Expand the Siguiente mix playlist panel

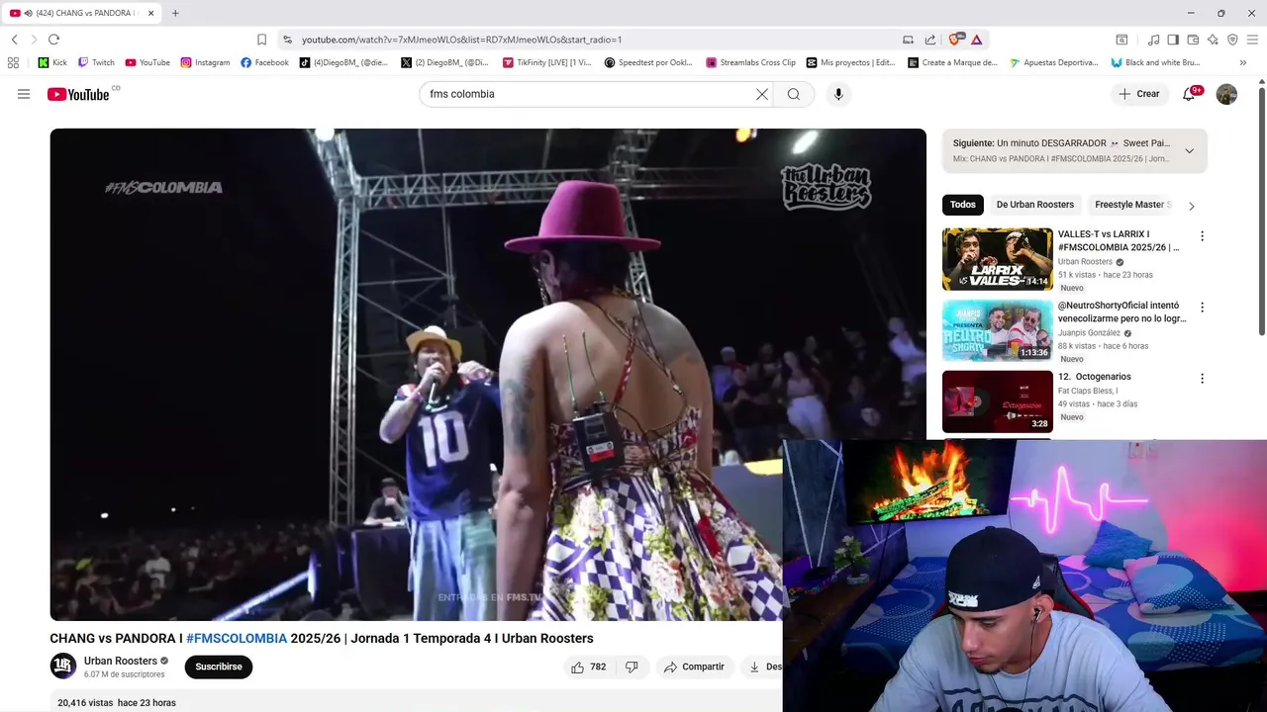pyautogui.click(x=1189, y=150)
